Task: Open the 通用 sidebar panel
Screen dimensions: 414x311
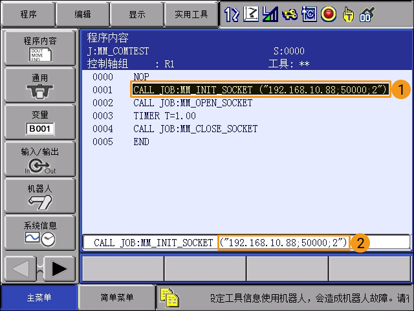Action: click(x=40, y=85)
